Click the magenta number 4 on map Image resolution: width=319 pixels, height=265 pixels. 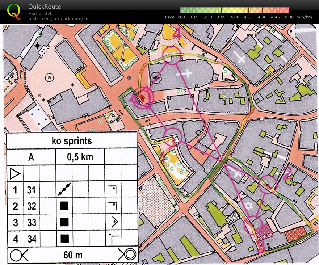point(177,34)
